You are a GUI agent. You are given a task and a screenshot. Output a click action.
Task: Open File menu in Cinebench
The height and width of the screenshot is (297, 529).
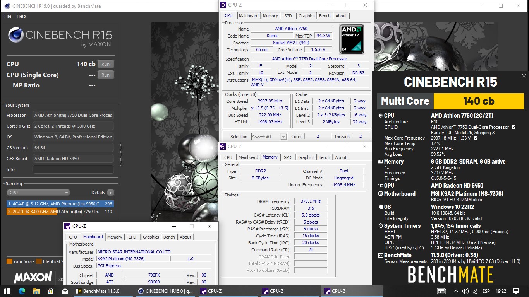coord(8,16)
